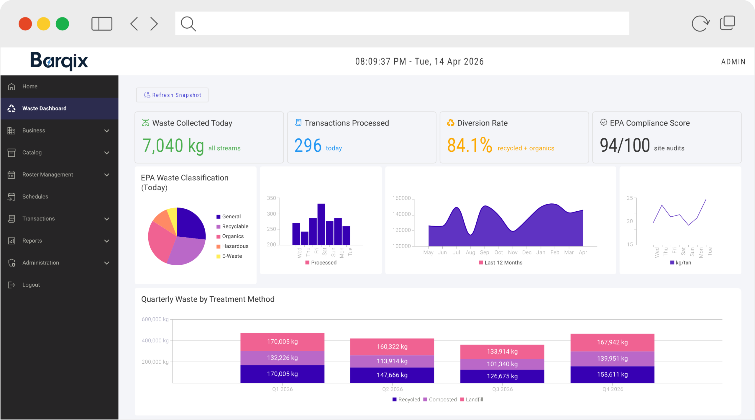755x420 pixels.
Task: Click the Reports chart icon
Action: click(x=12, y=241)
